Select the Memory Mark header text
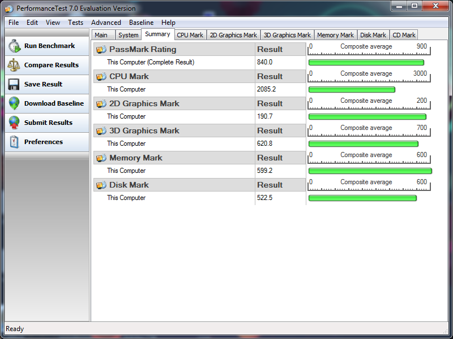Viewport: 453px width, 339px height. (x=136, y=158)
